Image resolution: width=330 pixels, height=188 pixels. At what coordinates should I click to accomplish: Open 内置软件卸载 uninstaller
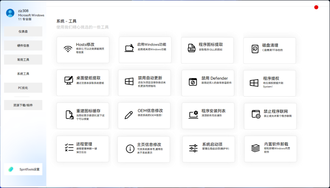click(x=270, y=149)
